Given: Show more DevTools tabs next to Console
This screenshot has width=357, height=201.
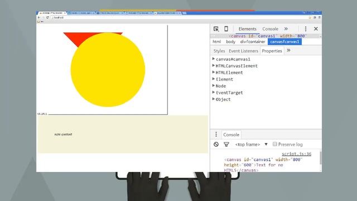Looking at the screenshot, I should point(286,28).
